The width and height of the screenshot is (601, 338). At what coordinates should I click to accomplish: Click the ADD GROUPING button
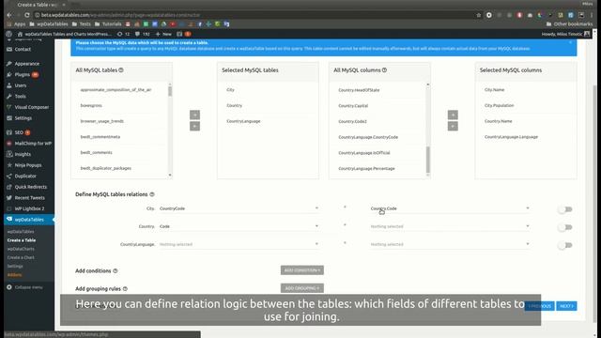(302, 288)
